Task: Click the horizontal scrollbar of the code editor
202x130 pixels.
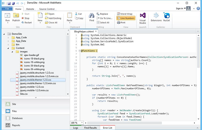Action: coord(124,123)
